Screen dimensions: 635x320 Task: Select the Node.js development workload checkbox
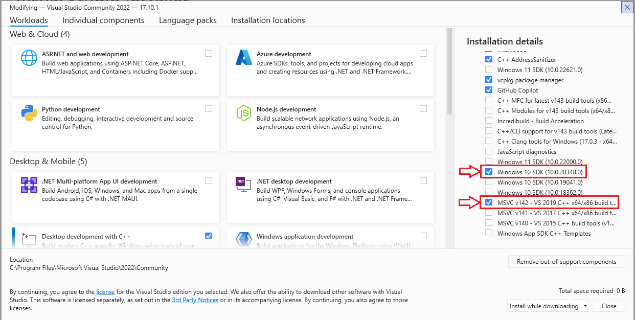pyautogui.click(x=423, y=108)
